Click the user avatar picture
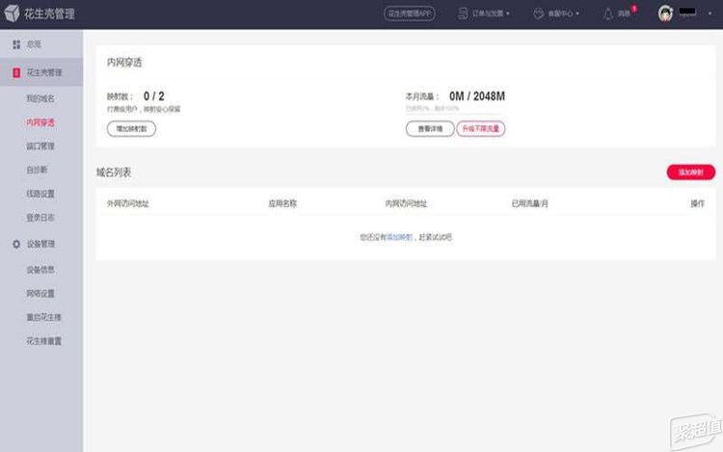The image size is (723, 452). pyautogui.click(x=665, y=13)
